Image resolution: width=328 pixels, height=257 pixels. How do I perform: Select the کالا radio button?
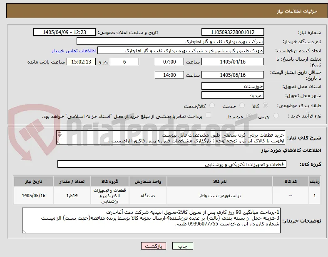(265, 105)
